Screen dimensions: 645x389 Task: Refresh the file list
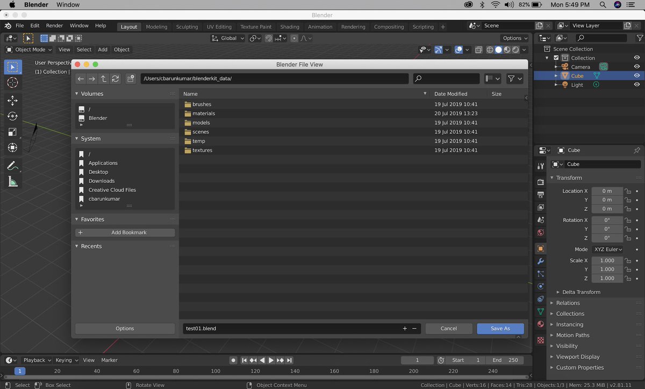[x=116, y=79]
